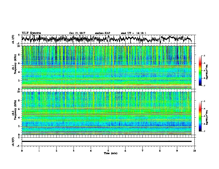The image size is (219, 169).
Task: Click the ch.1 spectrogram color scale bar
Action: click(x=200, y=71)
